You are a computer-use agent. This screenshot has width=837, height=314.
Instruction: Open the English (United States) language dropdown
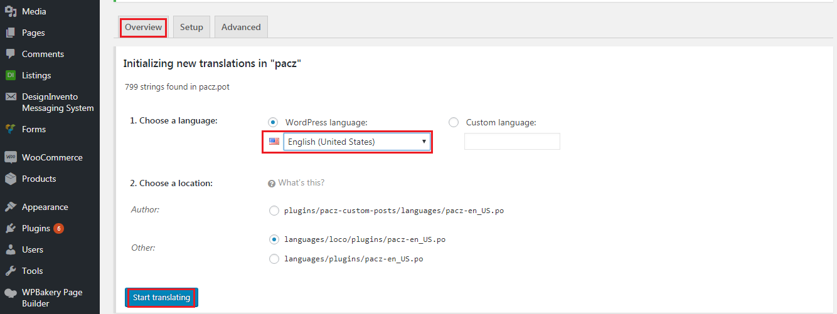[x=356, y=142]
